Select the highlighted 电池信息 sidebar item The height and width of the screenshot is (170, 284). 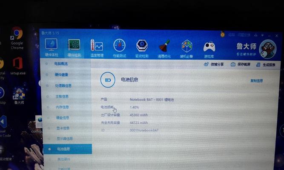click(x=67, y=149)
